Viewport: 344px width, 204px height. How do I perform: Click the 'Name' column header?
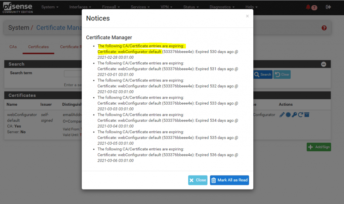[12, 105]
